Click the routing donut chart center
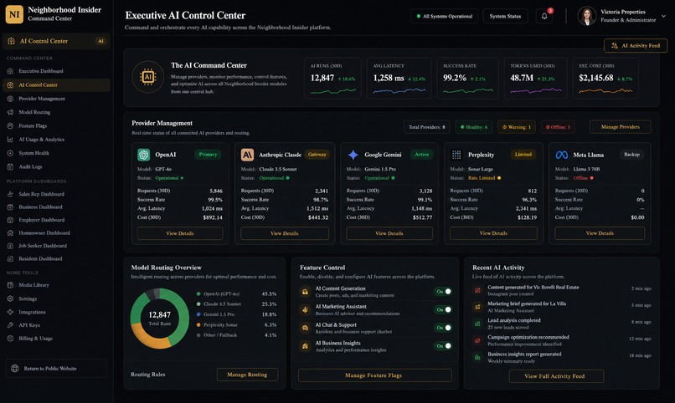The width and height of the screenshot is (675, 403). tap(160, 319)
